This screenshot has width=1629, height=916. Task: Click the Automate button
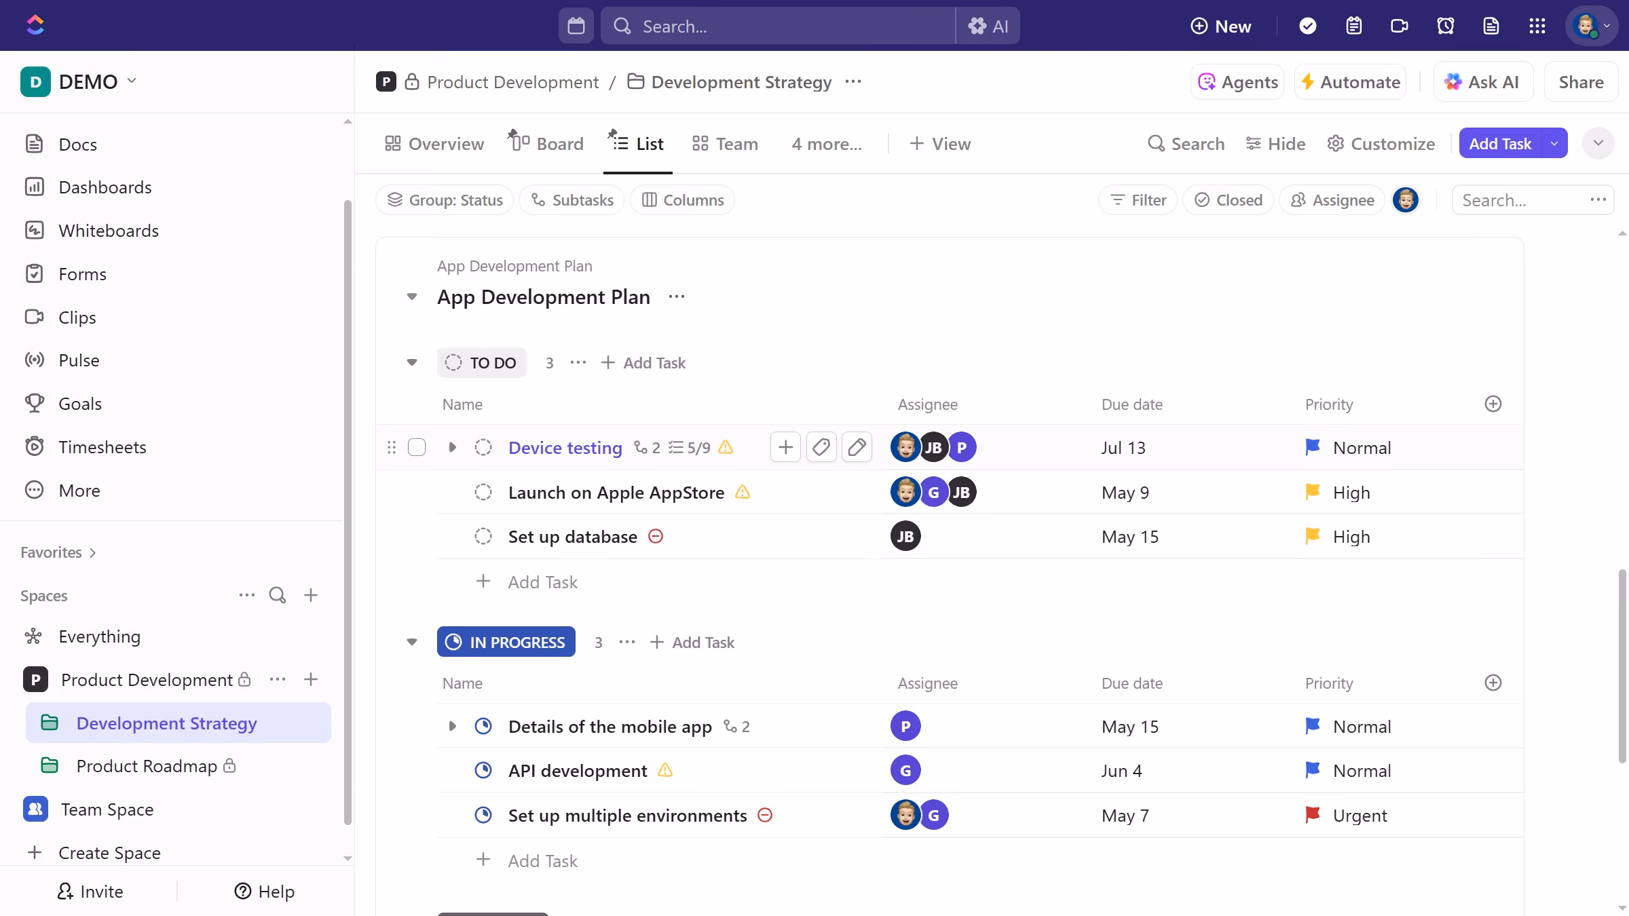coord(1351,82)
